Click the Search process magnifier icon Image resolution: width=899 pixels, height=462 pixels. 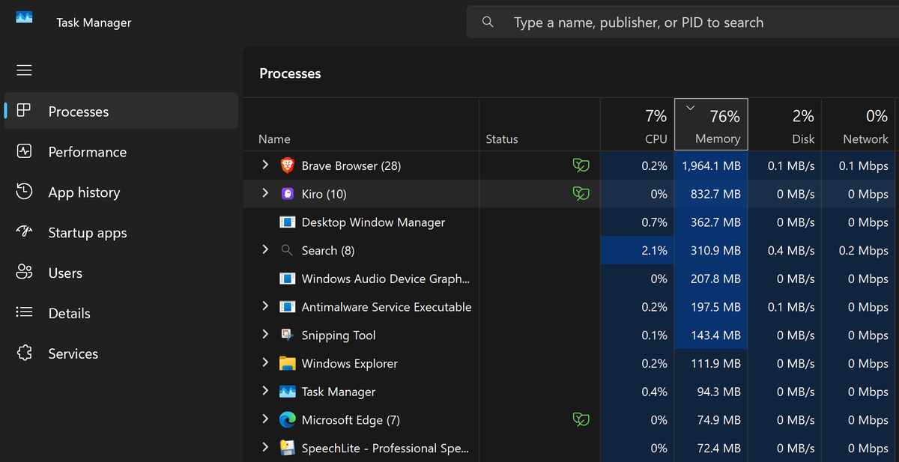tap(287, 250)
